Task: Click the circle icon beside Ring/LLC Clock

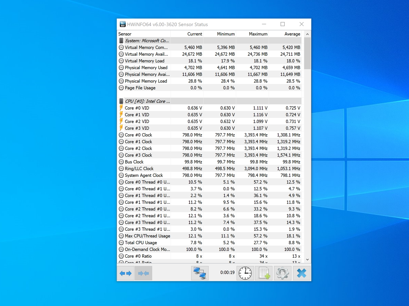Action: [x=121, y=168]
